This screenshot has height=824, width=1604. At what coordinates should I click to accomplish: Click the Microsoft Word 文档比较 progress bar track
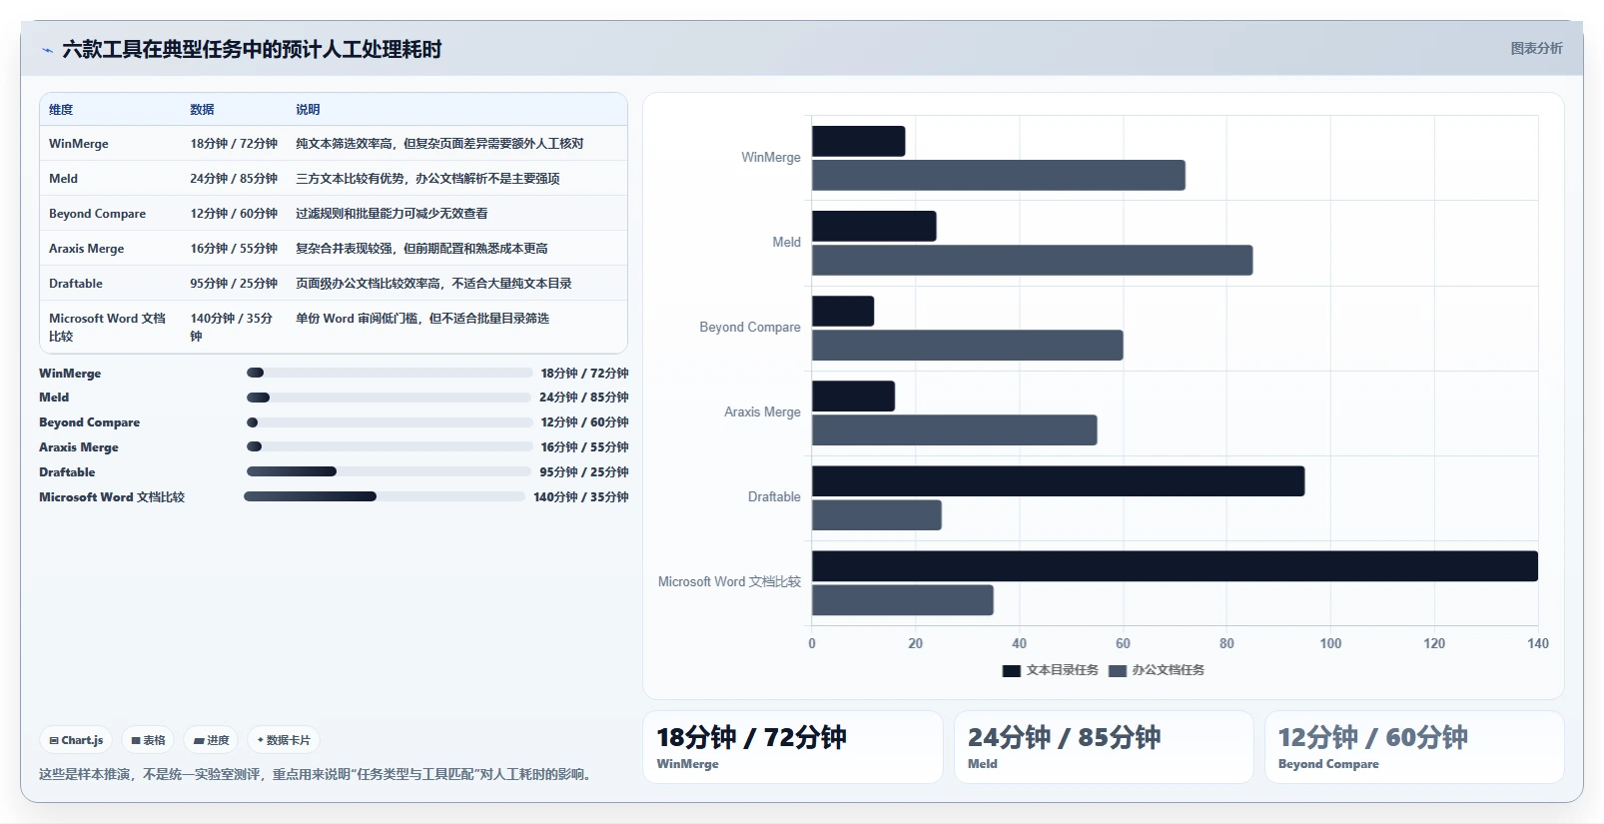385,496
